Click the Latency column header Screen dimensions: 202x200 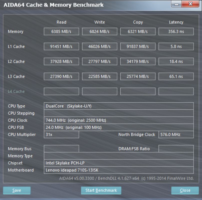pyautogui.click(x=176, y=22)
